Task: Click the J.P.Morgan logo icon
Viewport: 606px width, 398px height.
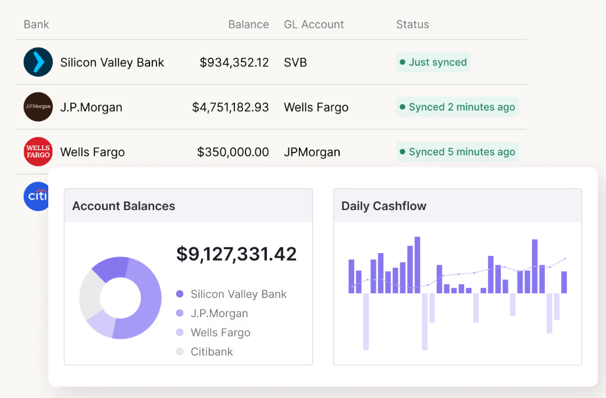Action: [38, 106]
